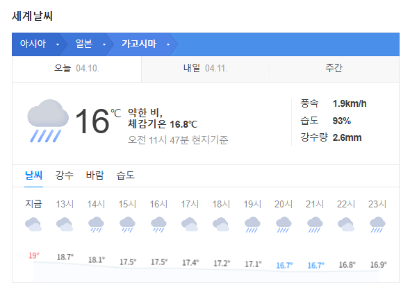This screenshot has width=410, height=290.
Task: Click the 체감기온 16.8℃ text
Action: click(163, 124)
